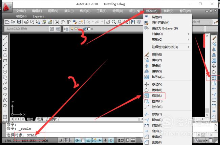Image resolution: width=220 pixels, height=145 pixels.
Task: Toggle Grid Display in status bar
Action: pos(66,140)
